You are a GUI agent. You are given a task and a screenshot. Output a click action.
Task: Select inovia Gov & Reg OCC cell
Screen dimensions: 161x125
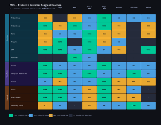point(90,90)
